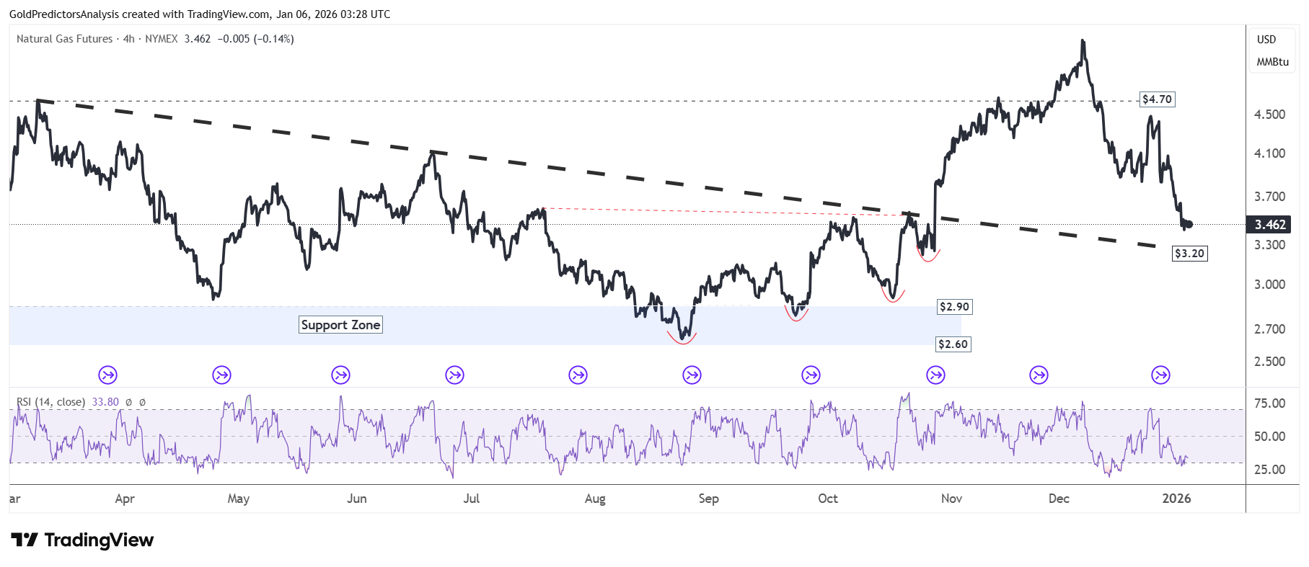Click the rollover marker nearest the Aug label
Screen dimensions: 1309x567
pos(578,375)
